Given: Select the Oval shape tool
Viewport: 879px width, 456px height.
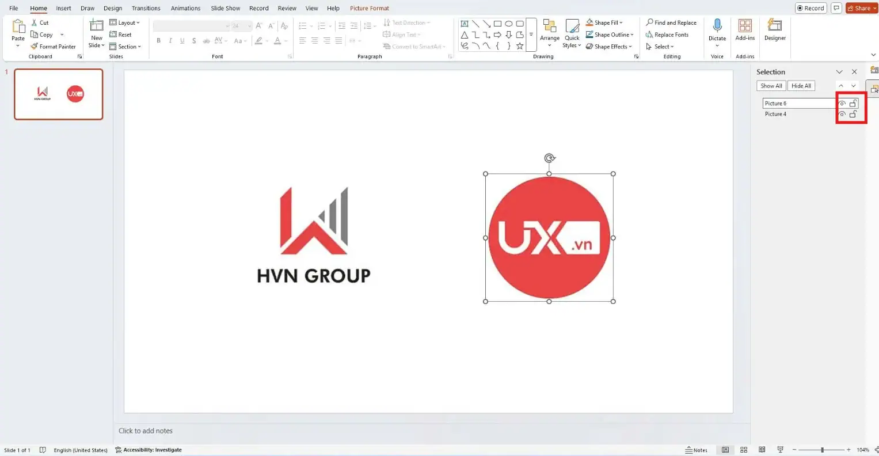Looking at the screenshot, I should point(509,23).
